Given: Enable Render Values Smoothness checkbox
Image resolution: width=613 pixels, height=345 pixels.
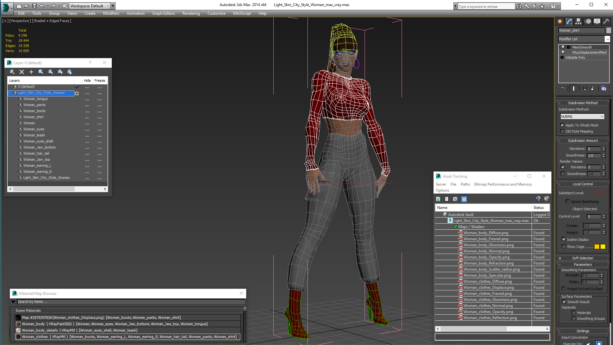Looking at the screenshot, I should 563,174.
